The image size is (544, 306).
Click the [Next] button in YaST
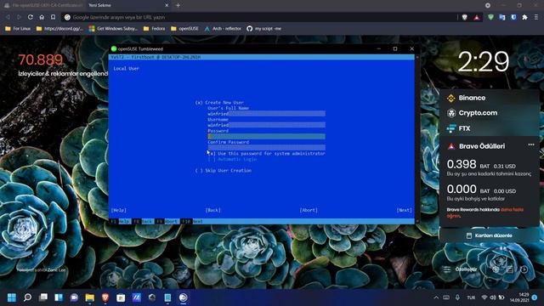pyautogui.click(x=405, y=210)
